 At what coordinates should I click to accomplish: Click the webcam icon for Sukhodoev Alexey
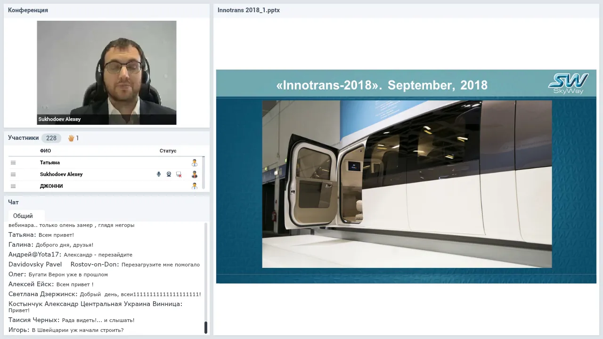point(169,174)
